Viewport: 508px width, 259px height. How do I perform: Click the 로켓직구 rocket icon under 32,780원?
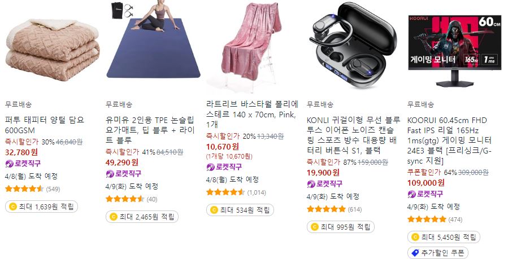10,164
